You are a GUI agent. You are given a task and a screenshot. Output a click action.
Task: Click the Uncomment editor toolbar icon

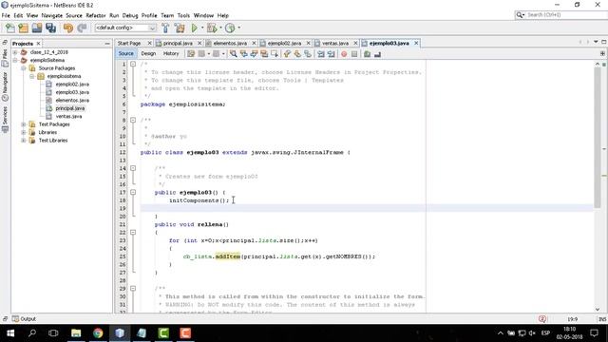pos(377,54)
